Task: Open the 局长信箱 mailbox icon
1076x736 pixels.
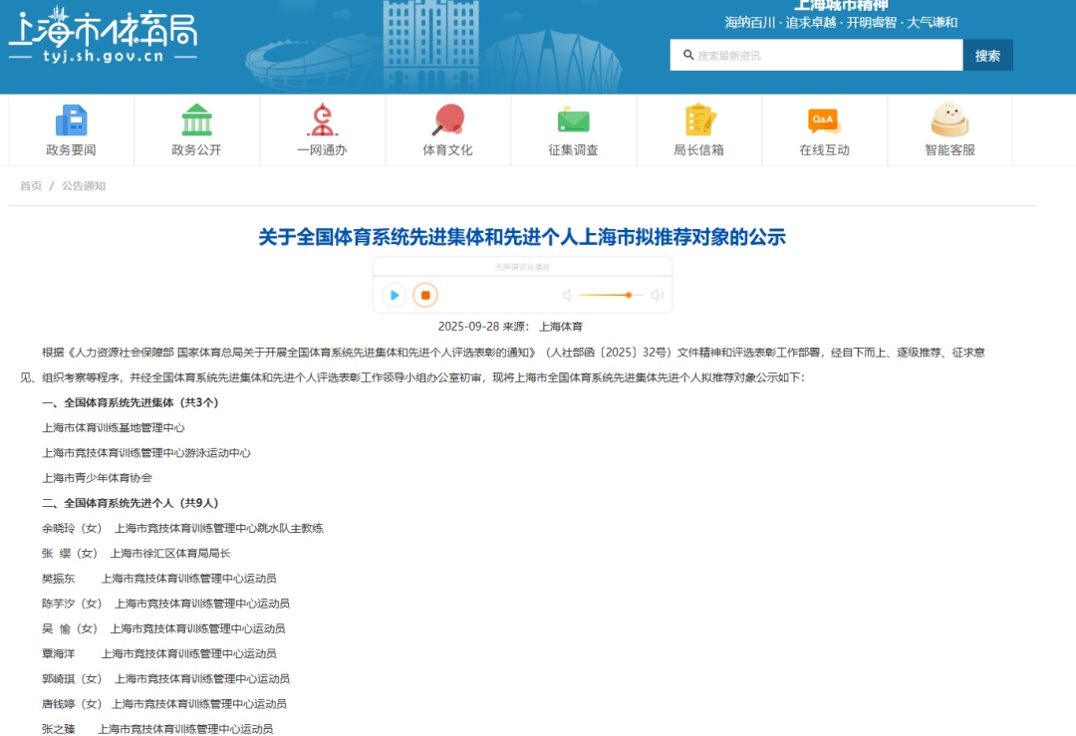Action: (x=697, y=129)
